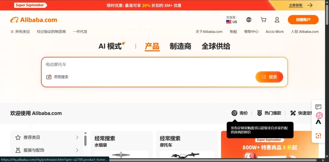Click the Super September banner badge
This screenshot has height=162, width=329.
click(x=31, y=5)
